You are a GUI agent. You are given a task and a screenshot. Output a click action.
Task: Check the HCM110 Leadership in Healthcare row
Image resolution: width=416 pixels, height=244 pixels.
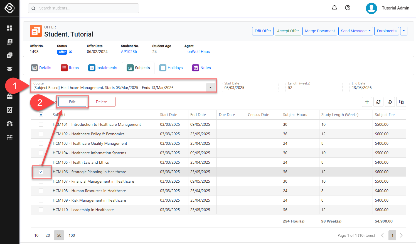[x=41, y=210]
